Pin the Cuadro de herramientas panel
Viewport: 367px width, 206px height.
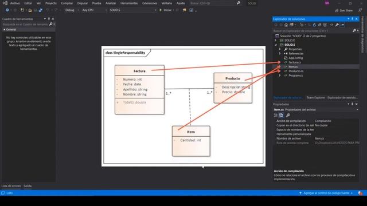(49, 19)
